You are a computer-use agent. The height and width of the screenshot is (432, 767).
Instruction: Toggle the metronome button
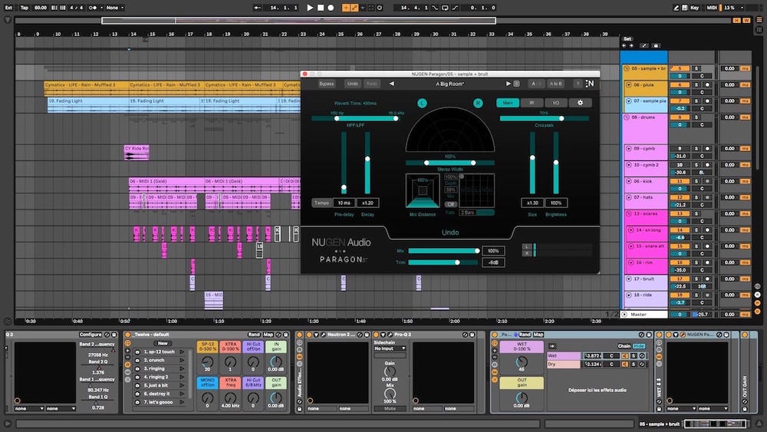(93, 8)
